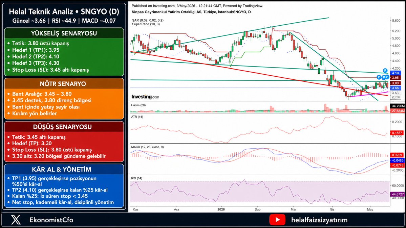Select the Hacim (20) volume label
The image size is (406, 228).
coord(138,105)
